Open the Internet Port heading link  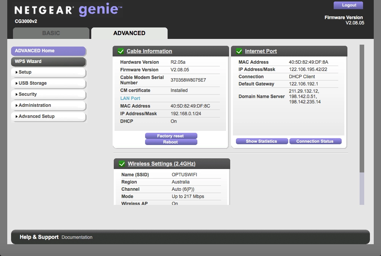click(x=261, y=51)
